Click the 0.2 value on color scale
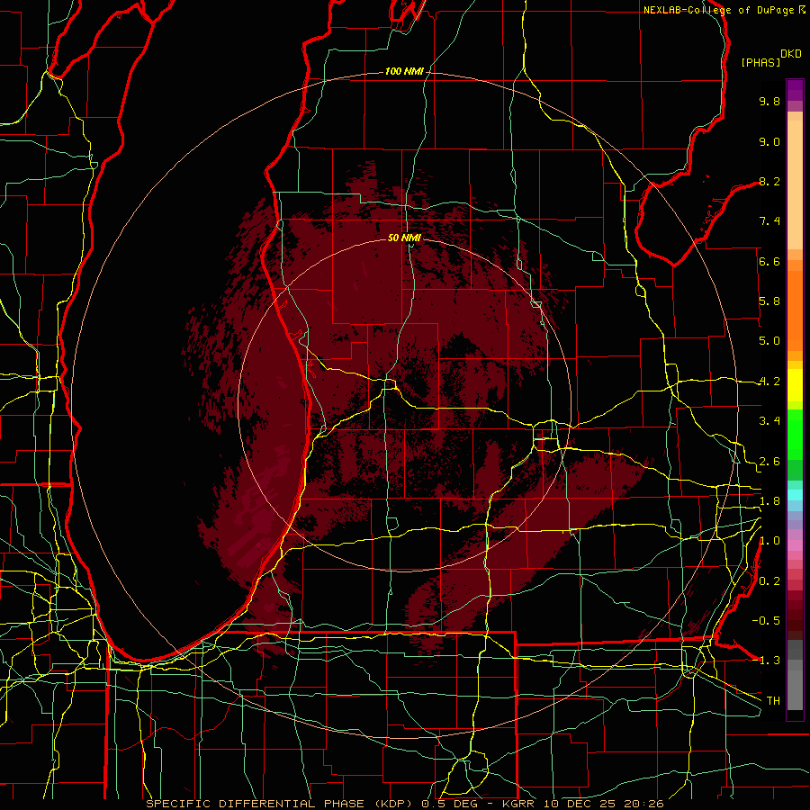 tap(769, 581)
